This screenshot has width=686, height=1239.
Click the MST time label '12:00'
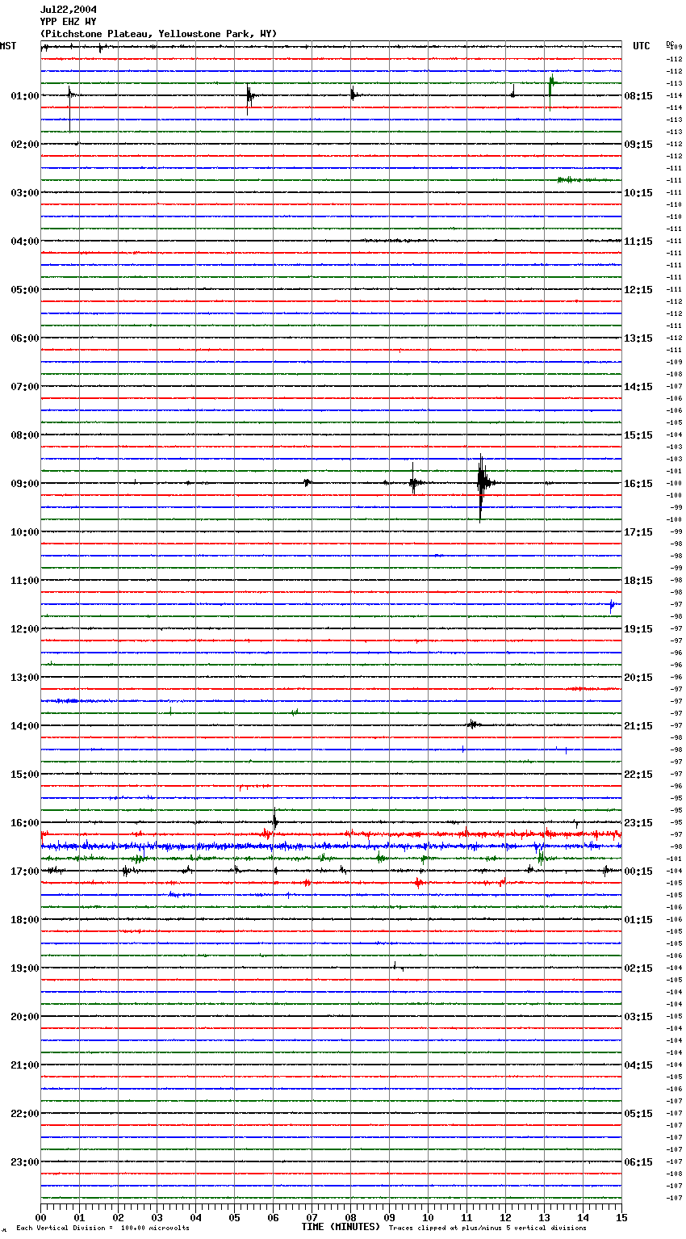[25, 629]
